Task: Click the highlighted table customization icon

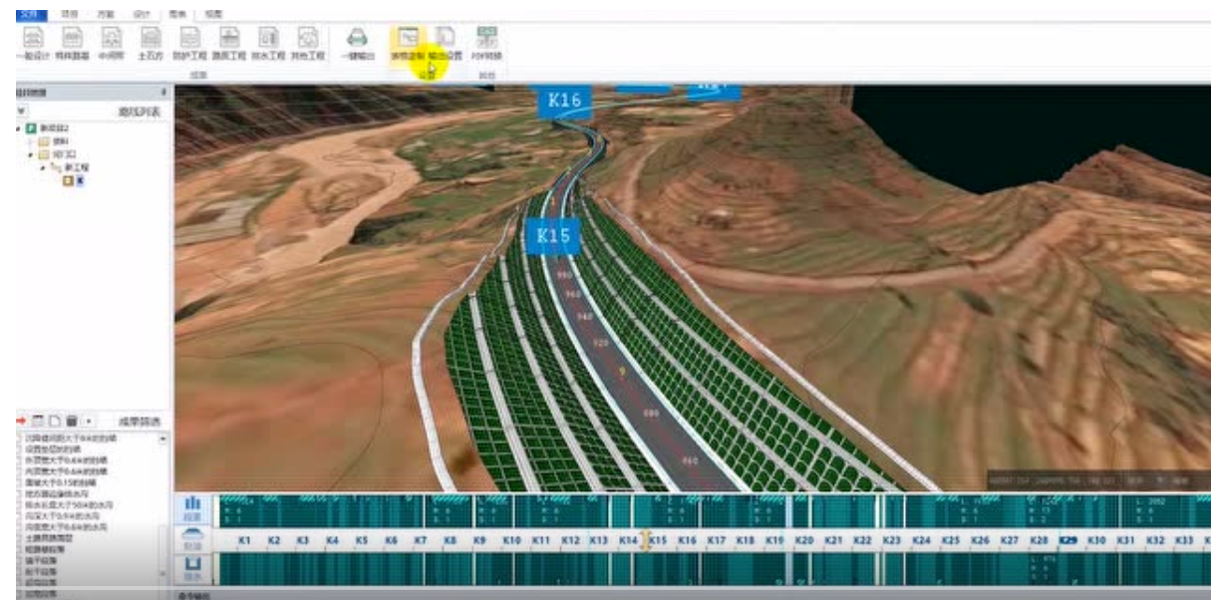Action: click(408, 44)
